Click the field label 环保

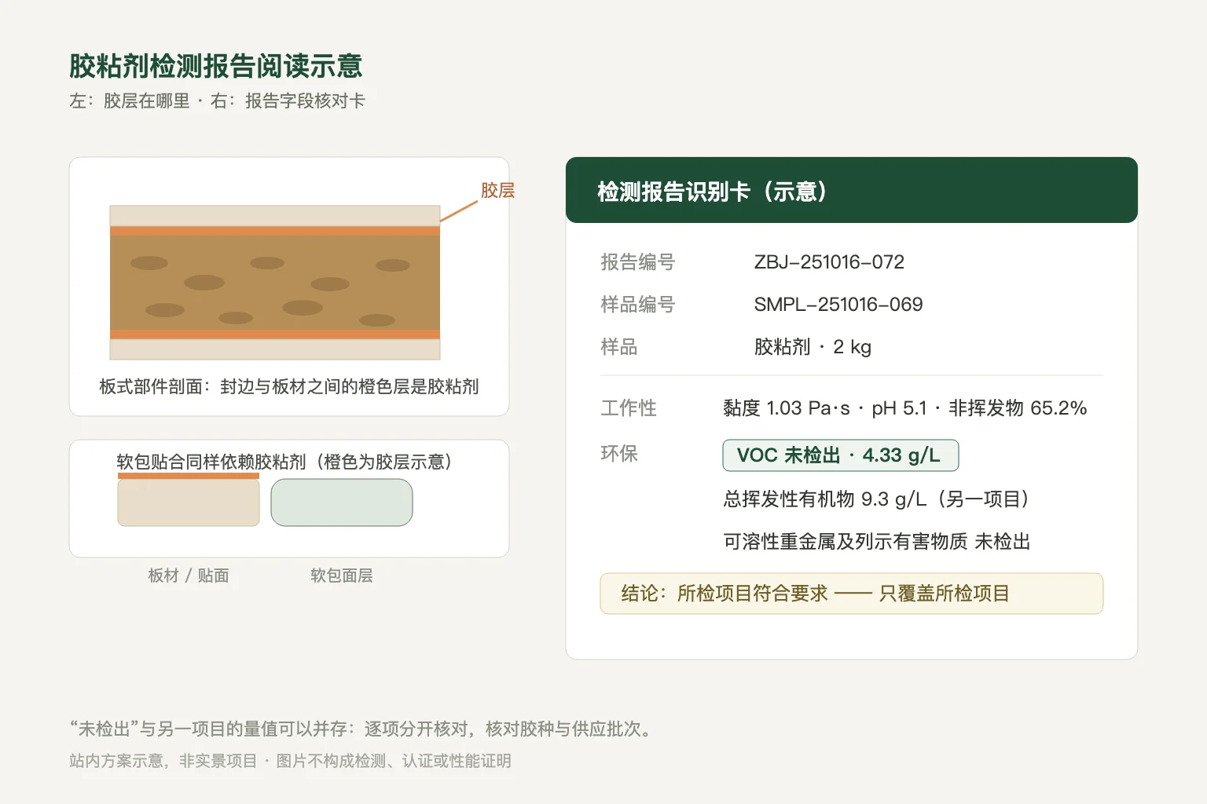(619, 454)
